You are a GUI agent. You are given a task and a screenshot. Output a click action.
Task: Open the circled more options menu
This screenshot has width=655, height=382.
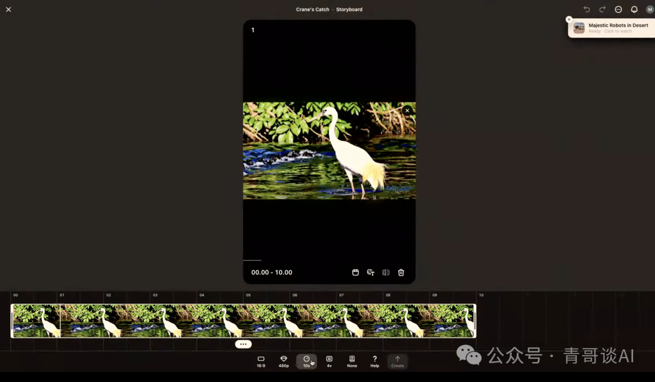pos(619,10)
